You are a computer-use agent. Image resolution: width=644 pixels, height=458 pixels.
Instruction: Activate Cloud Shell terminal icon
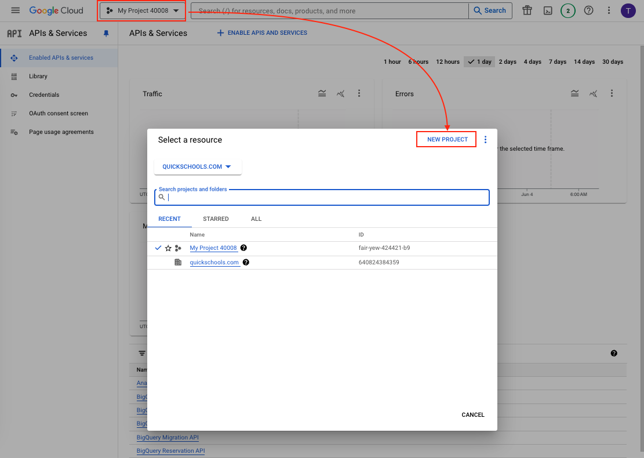548,10
